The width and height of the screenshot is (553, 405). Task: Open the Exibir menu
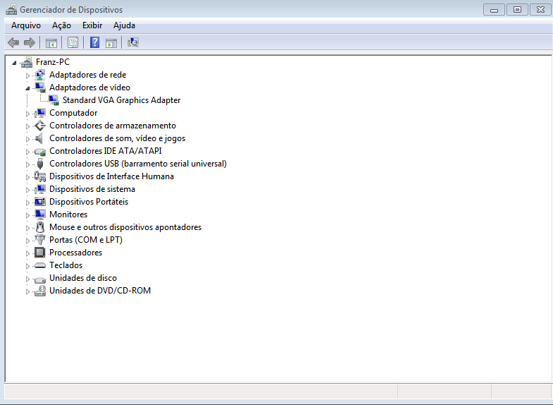(x=92, y=25)
